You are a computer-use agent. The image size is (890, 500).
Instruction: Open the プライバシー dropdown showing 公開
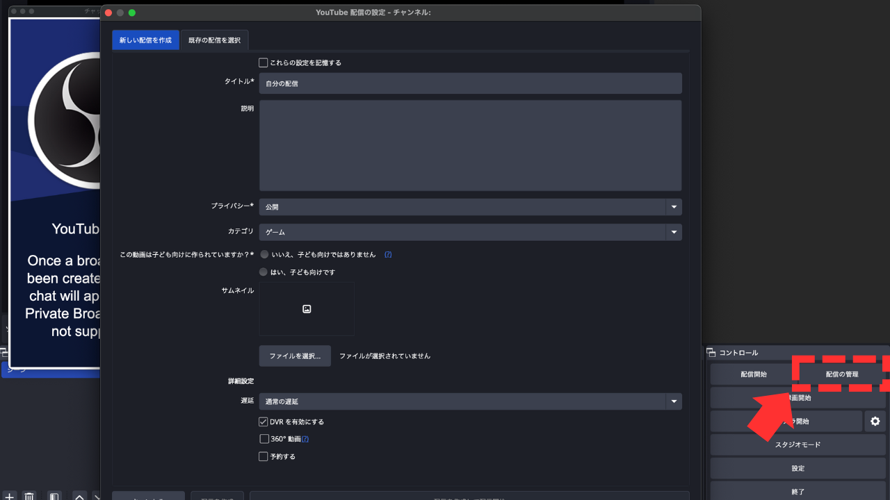[471, 207]
